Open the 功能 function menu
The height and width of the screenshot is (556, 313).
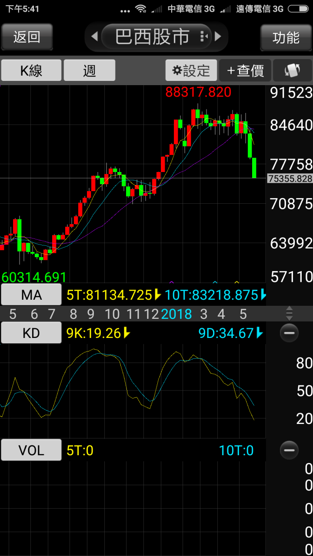tap(286, 37)
